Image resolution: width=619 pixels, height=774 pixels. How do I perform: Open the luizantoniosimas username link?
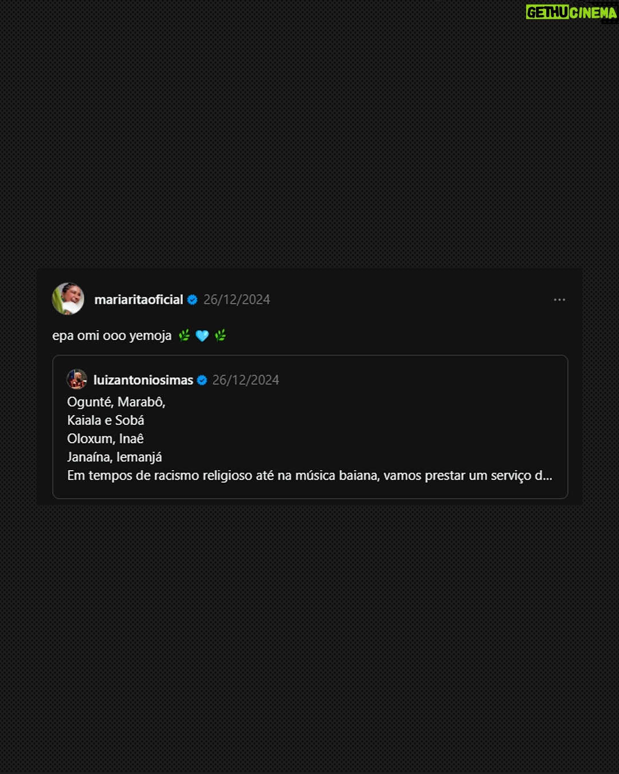143,380
